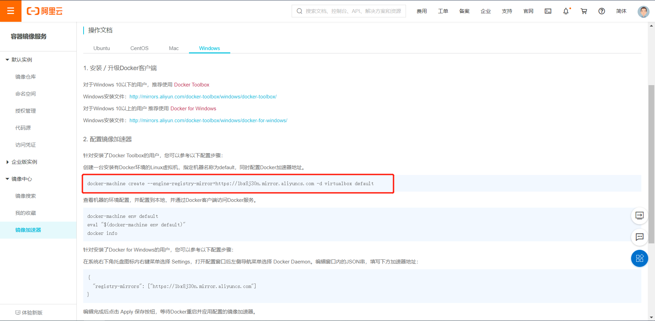Open the 备案 menu
This screenshot has width=655, height=321.
464,11
